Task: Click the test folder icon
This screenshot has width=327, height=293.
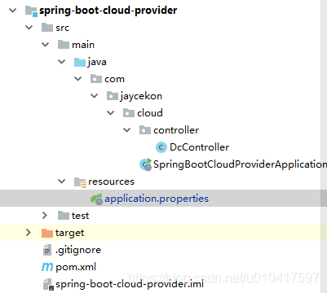Action: click(x=64, y=216)
